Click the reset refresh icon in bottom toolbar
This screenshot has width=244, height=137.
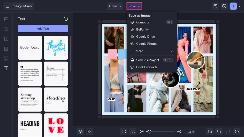click(210, 132)
